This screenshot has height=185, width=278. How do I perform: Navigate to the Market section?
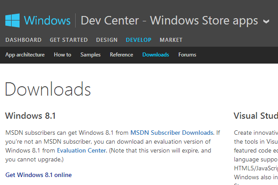coord(171,40)
